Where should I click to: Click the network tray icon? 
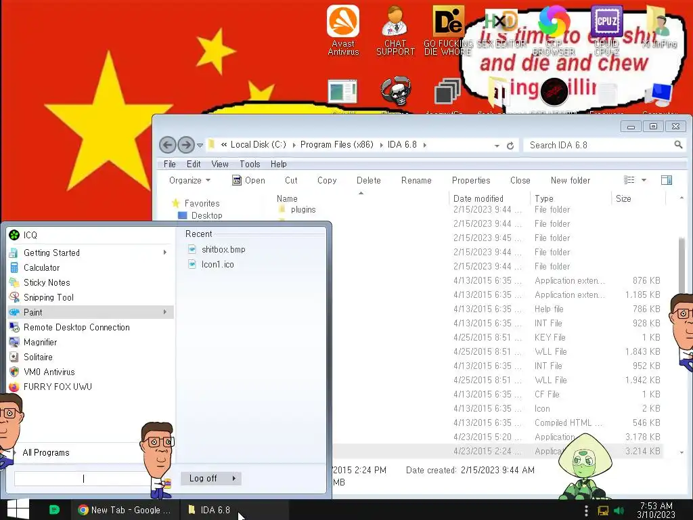click(603, 511)
